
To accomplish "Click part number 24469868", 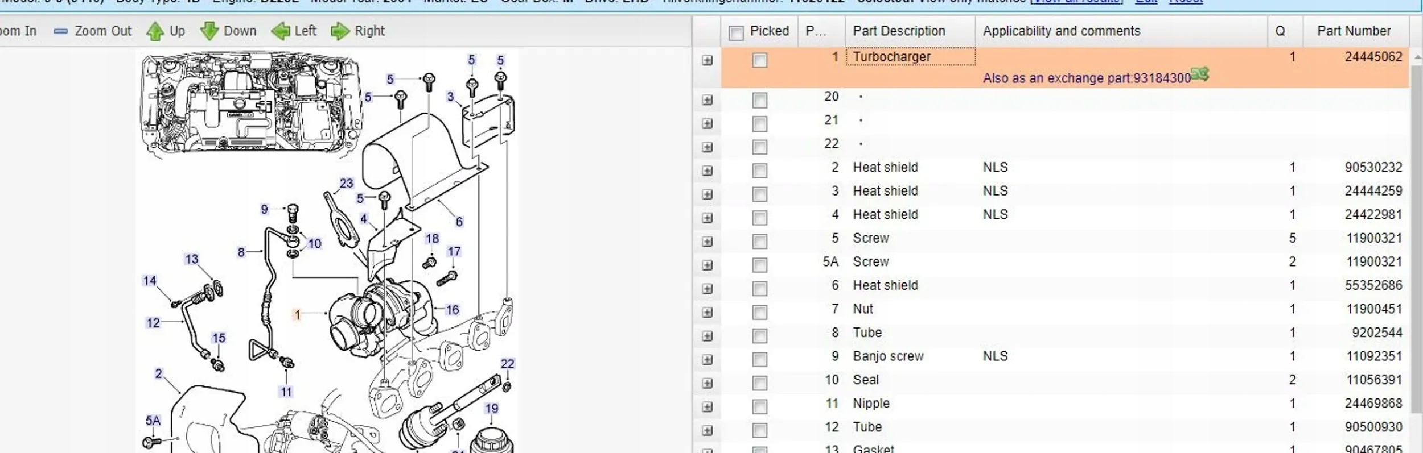I will coord(1373,404).
